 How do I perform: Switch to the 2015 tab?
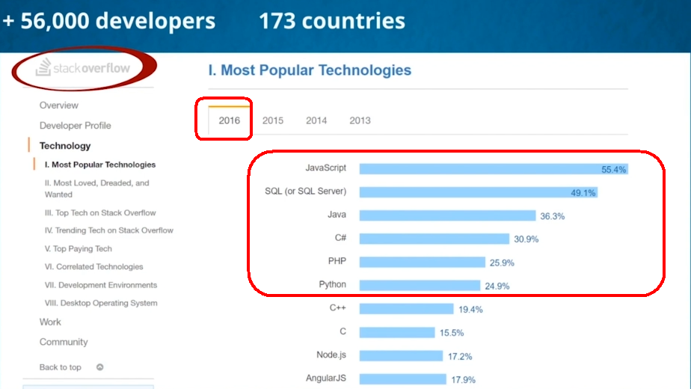click(x=273, y=120)
